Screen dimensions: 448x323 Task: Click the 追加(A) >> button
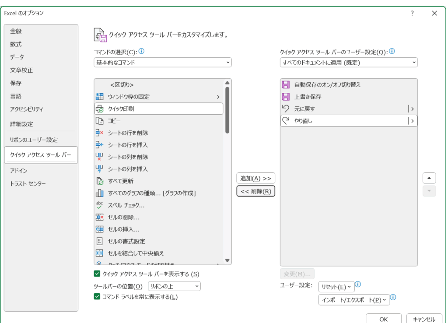coord(255,178)
